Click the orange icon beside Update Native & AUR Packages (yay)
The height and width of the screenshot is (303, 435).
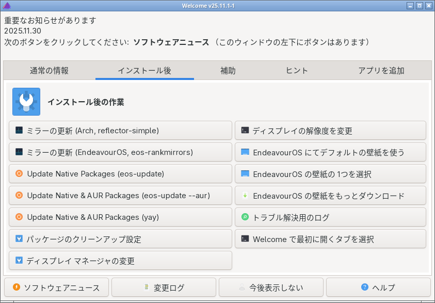coord(19,217)
